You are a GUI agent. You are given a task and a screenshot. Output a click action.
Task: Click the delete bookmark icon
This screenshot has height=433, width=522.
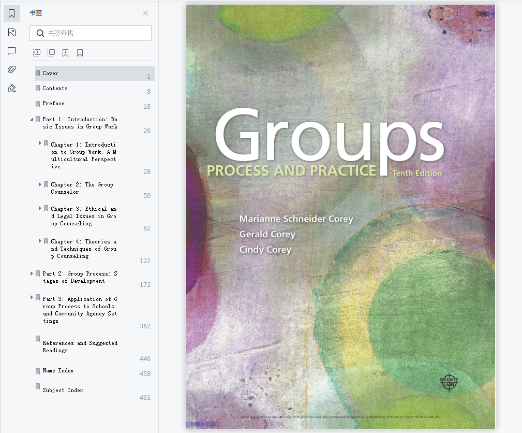[x=80, y=53]
